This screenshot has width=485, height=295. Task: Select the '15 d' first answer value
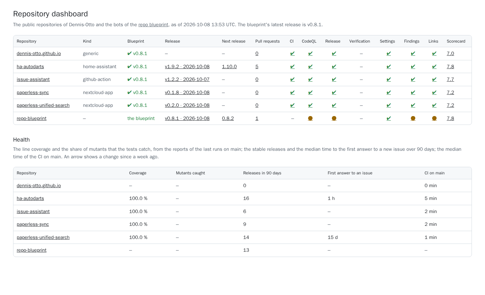tap(333, 237)
